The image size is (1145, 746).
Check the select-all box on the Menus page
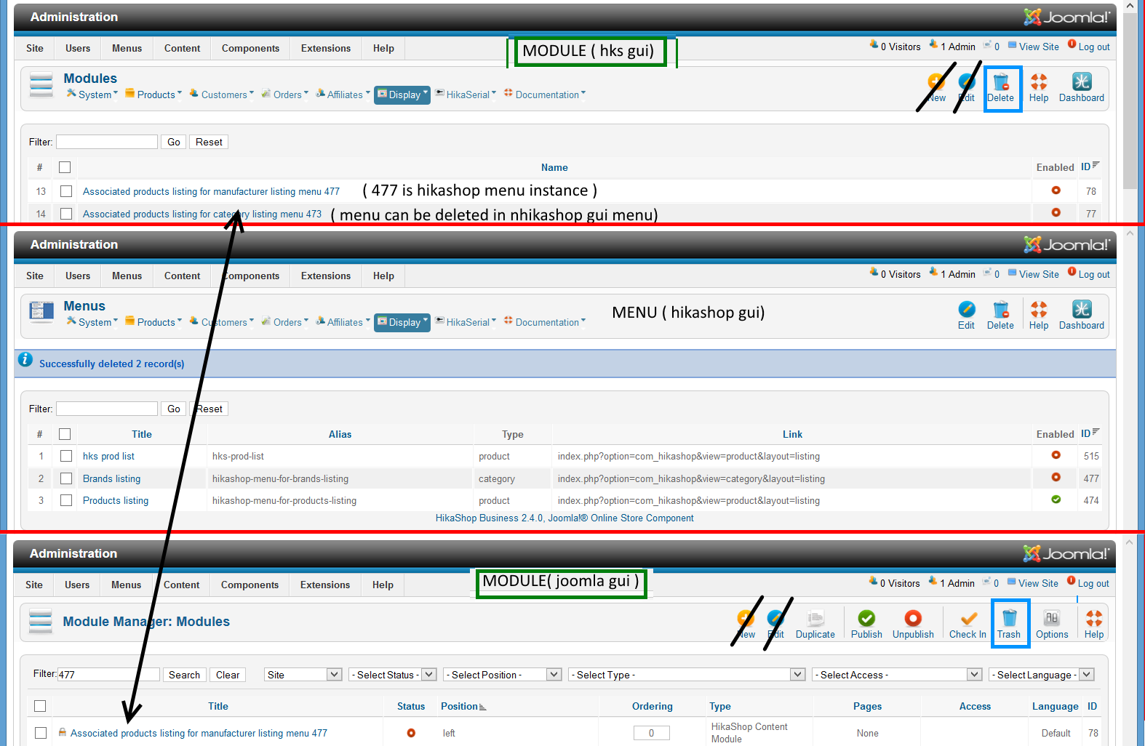(65, 434)
